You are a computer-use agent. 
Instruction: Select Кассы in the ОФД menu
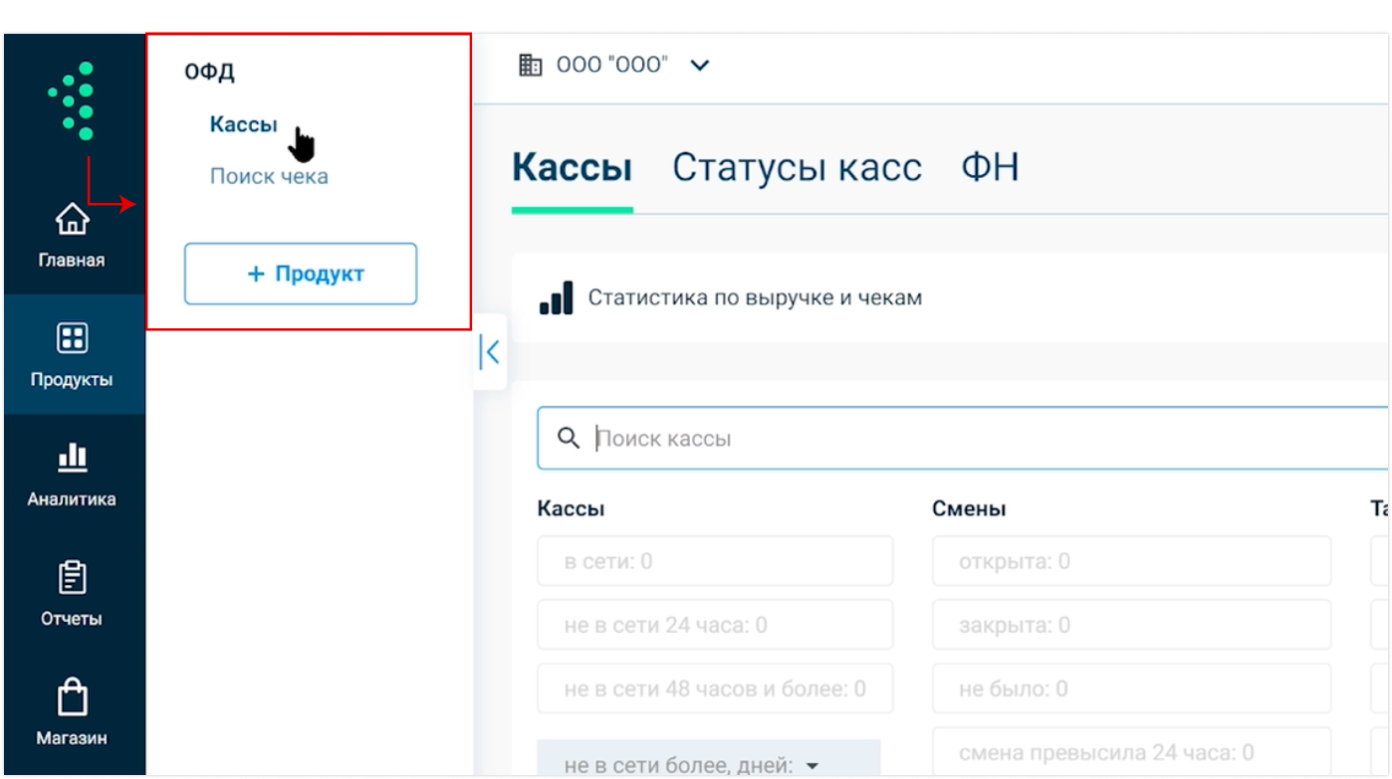pyautogui.click(x=243, y=125)
